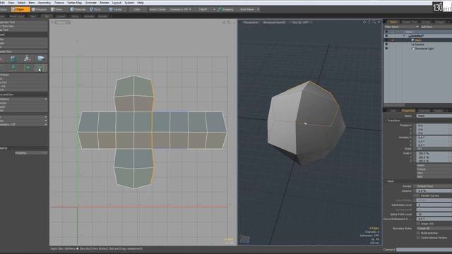The width and height of the screenshot is (452, 254).
Task: Click the maximize icon in perspective viewport corner
Action: (x=379, y=22)
